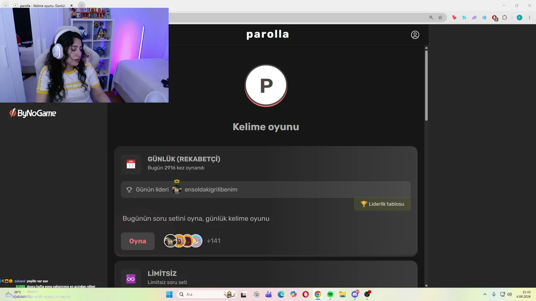
Task: Open the Windows Start menu
Action: coord(169,294)
